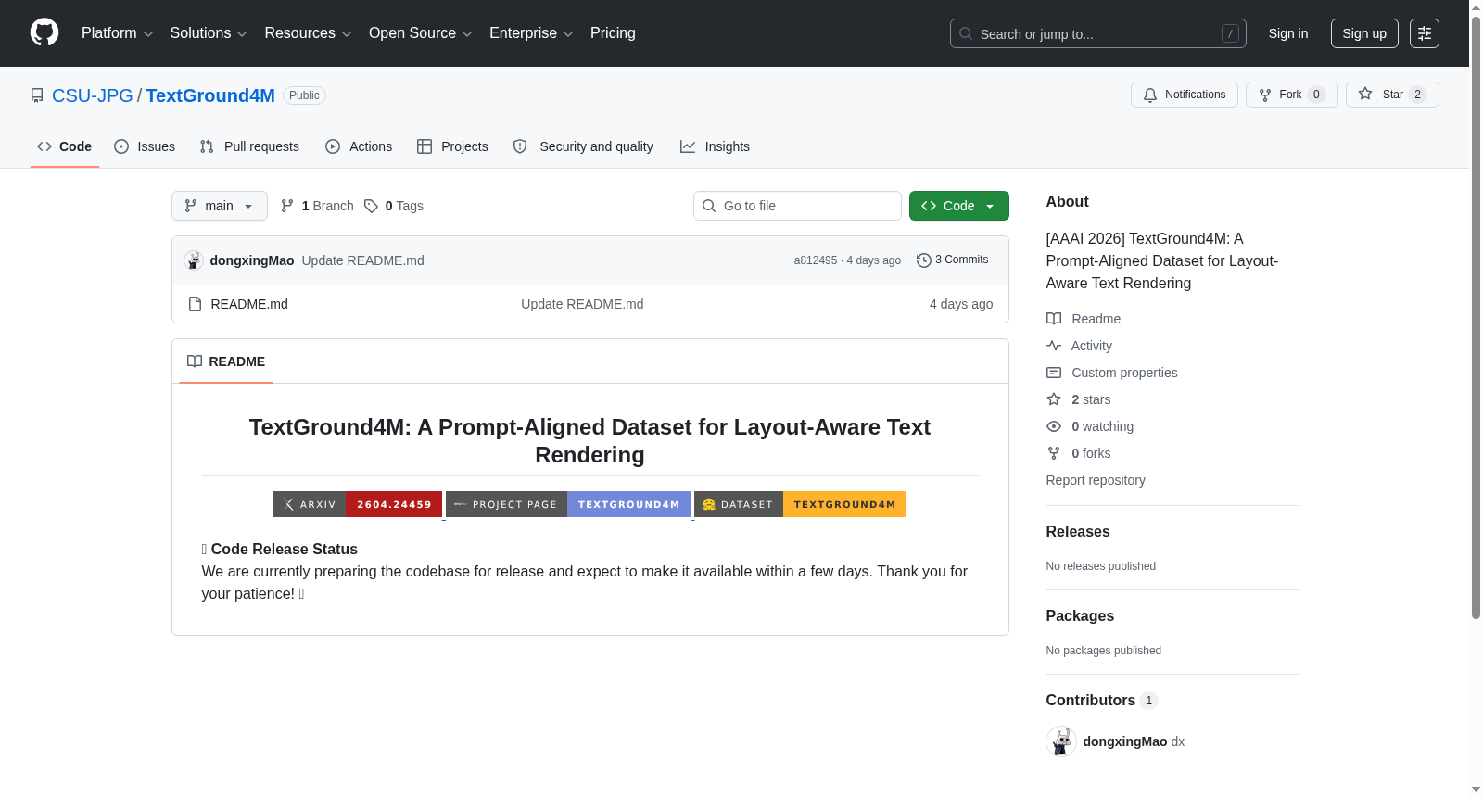
Task: Open the GitHub homepage logo
Action: (x=44, y=33)
